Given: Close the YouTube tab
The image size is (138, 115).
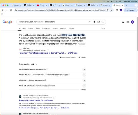Looking at the screenshot, I should click(46, 5).
